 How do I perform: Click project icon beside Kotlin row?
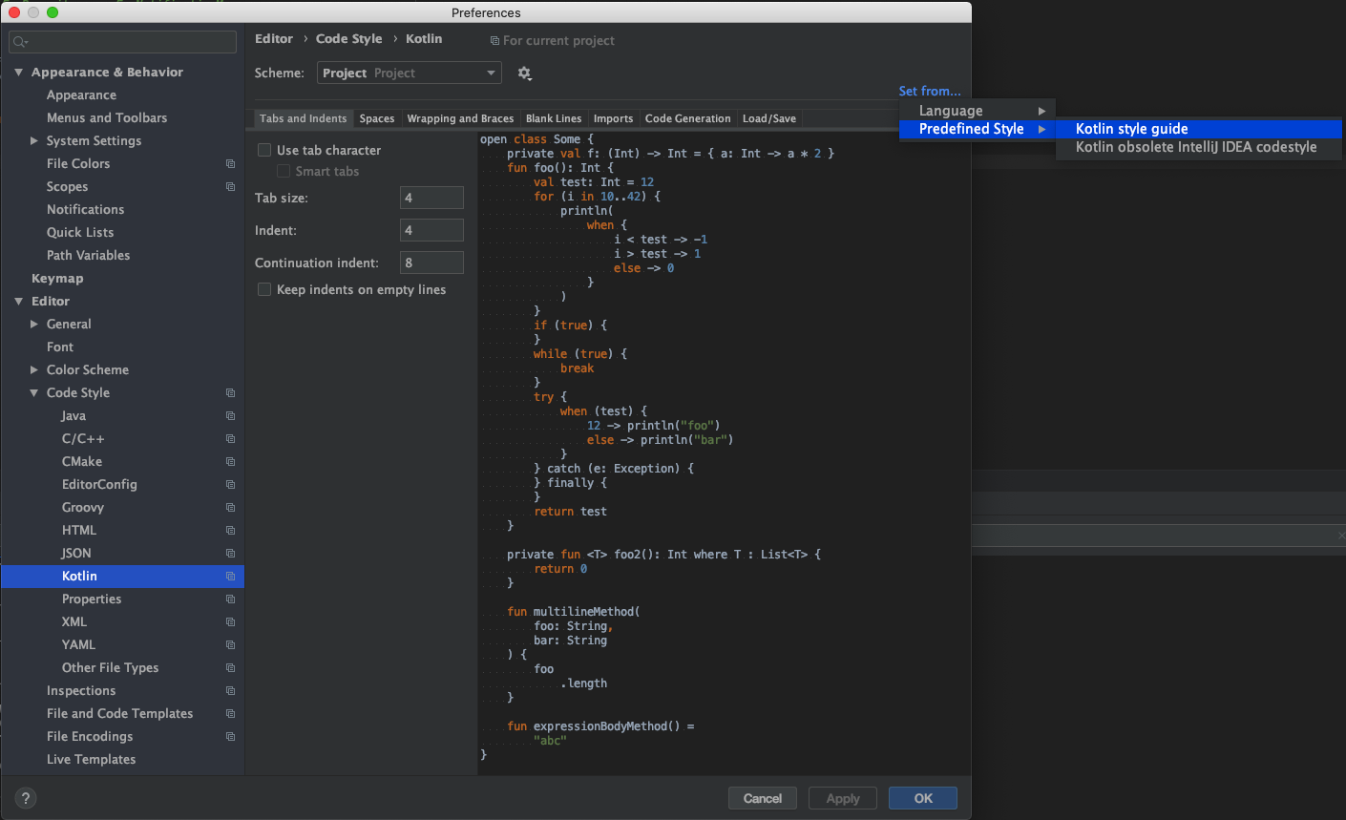coord(230,577)
